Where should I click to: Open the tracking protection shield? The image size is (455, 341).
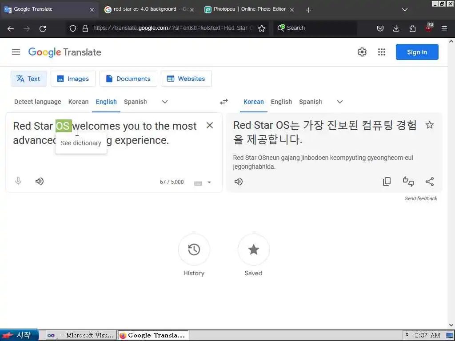click(72, 28)
